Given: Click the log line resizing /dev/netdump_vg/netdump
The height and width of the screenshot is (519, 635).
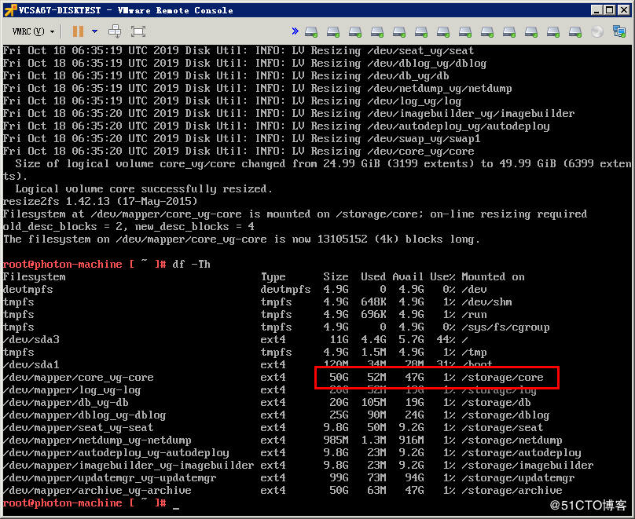Looking at the screenshot, I should tap(257, 89).
